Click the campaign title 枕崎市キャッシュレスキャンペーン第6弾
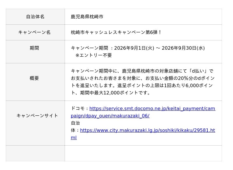This screenshot has height=170, width=233. tap(114, 32)
